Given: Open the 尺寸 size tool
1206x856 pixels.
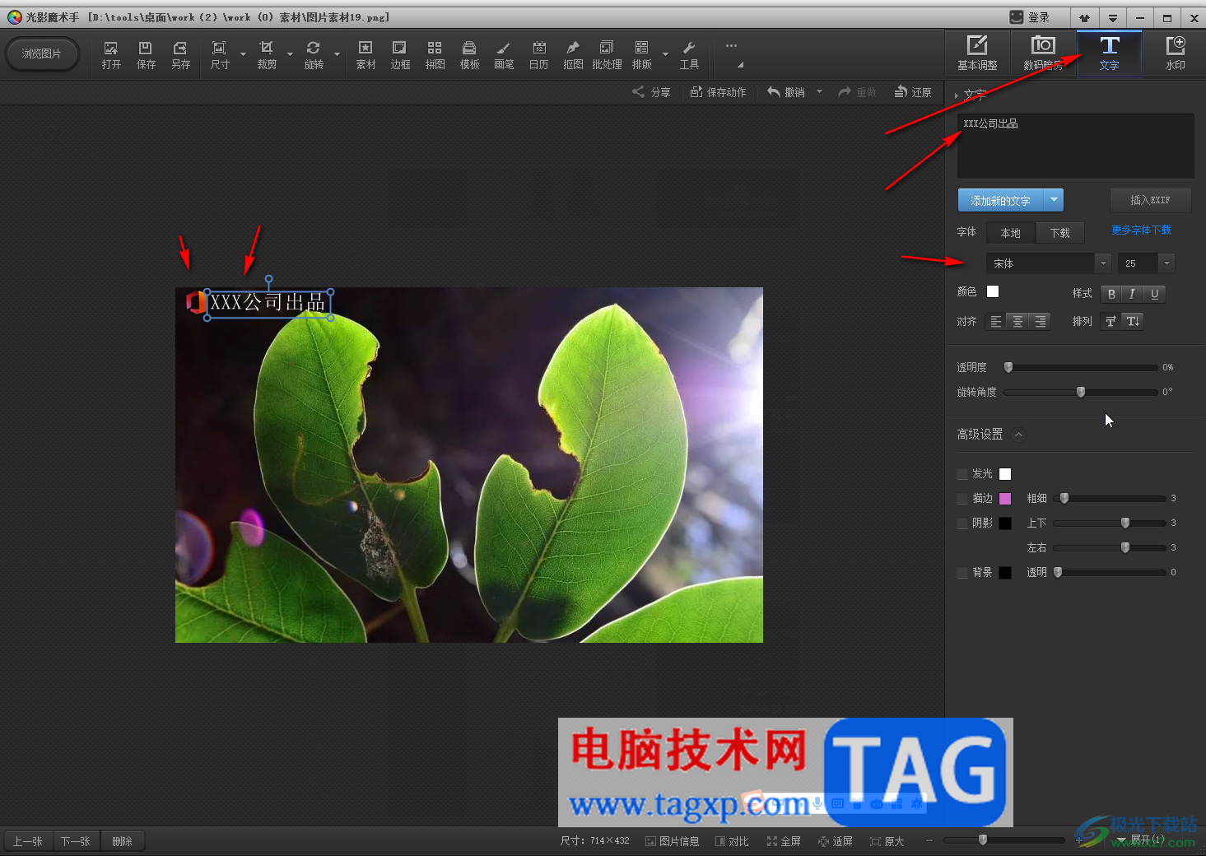Looking at the screenshot, I should tap(219, 55).
